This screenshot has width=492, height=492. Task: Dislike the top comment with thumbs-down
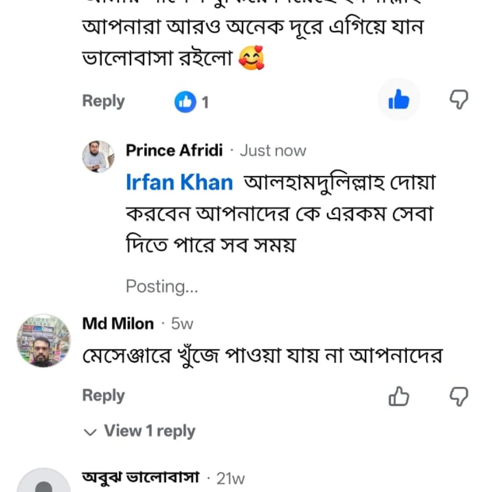tap(459, 99)
